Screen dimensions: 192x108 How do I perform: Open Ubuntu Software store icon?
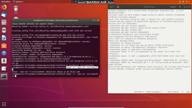pyautogui.click(x=4, y=46)
